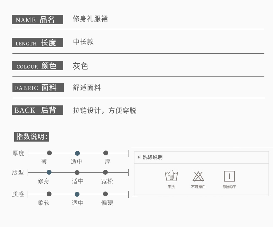Click the hang dry (悬挂晾干) icon
This screenshot has width=273, height=227.
pos(229,176)
